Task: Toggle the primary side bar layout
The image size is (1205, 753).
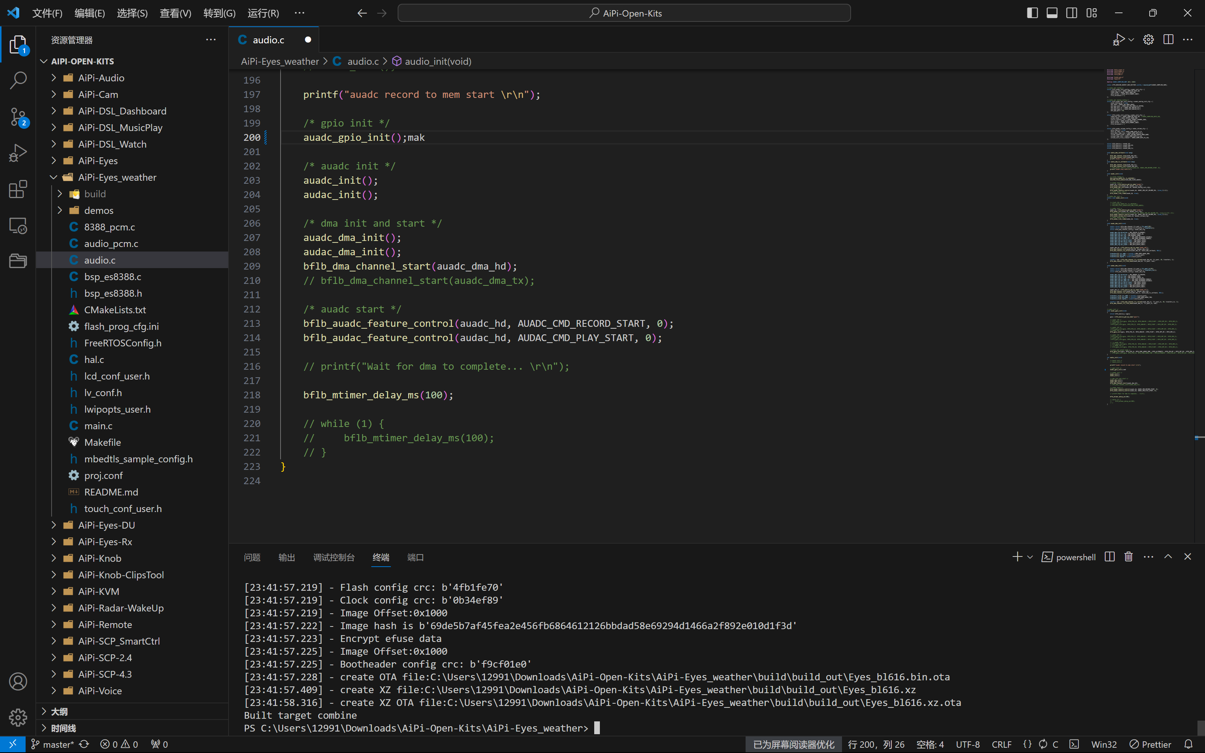Action: (1032, 14)
